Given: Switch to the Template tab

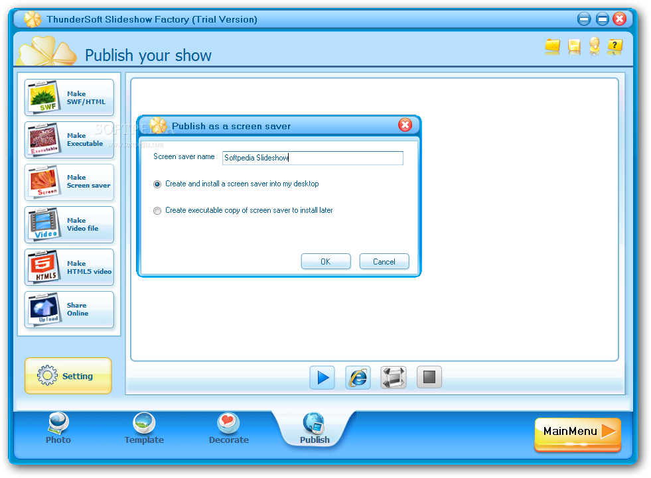Looking at the screenshot, I should click(144, 428).
